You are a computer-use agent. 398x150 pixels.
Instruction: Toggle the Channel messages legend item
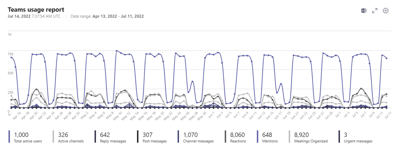point(196,137)
